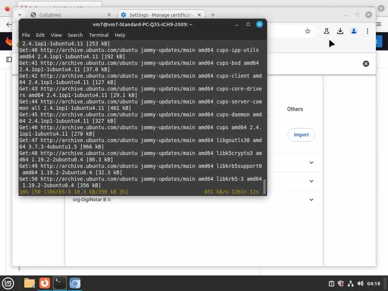Image resolution: width=388 pixels, height=291 pixels.
Task: Open the Linux Mint start menu
Action: [8, 283]
